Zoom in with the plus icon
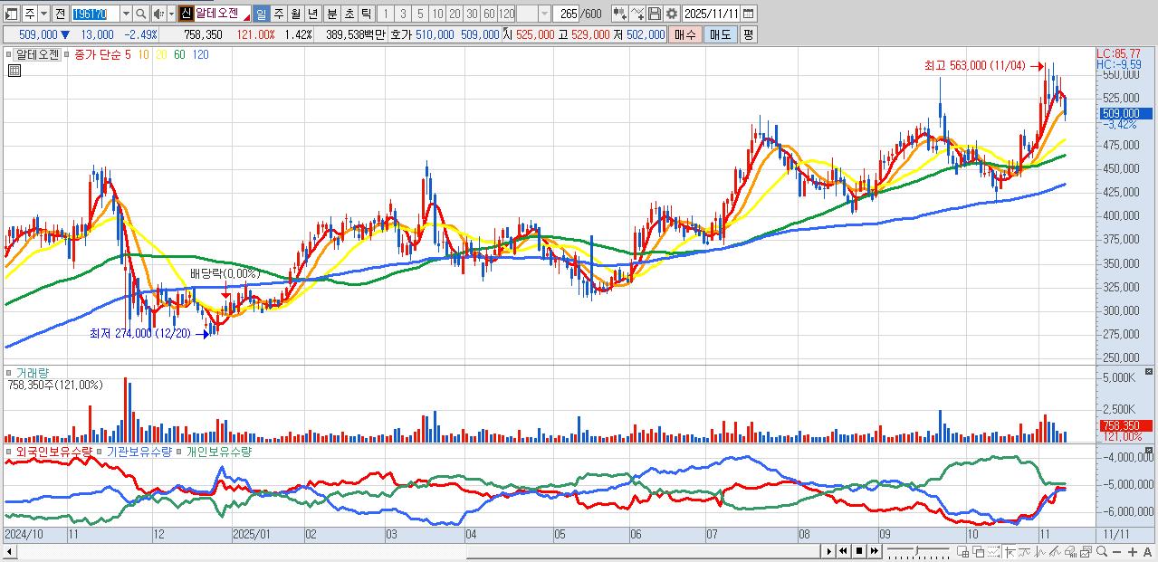The width and height of the screenshot is (1158, 562). pyautogui.click(x=1133, y=551)
